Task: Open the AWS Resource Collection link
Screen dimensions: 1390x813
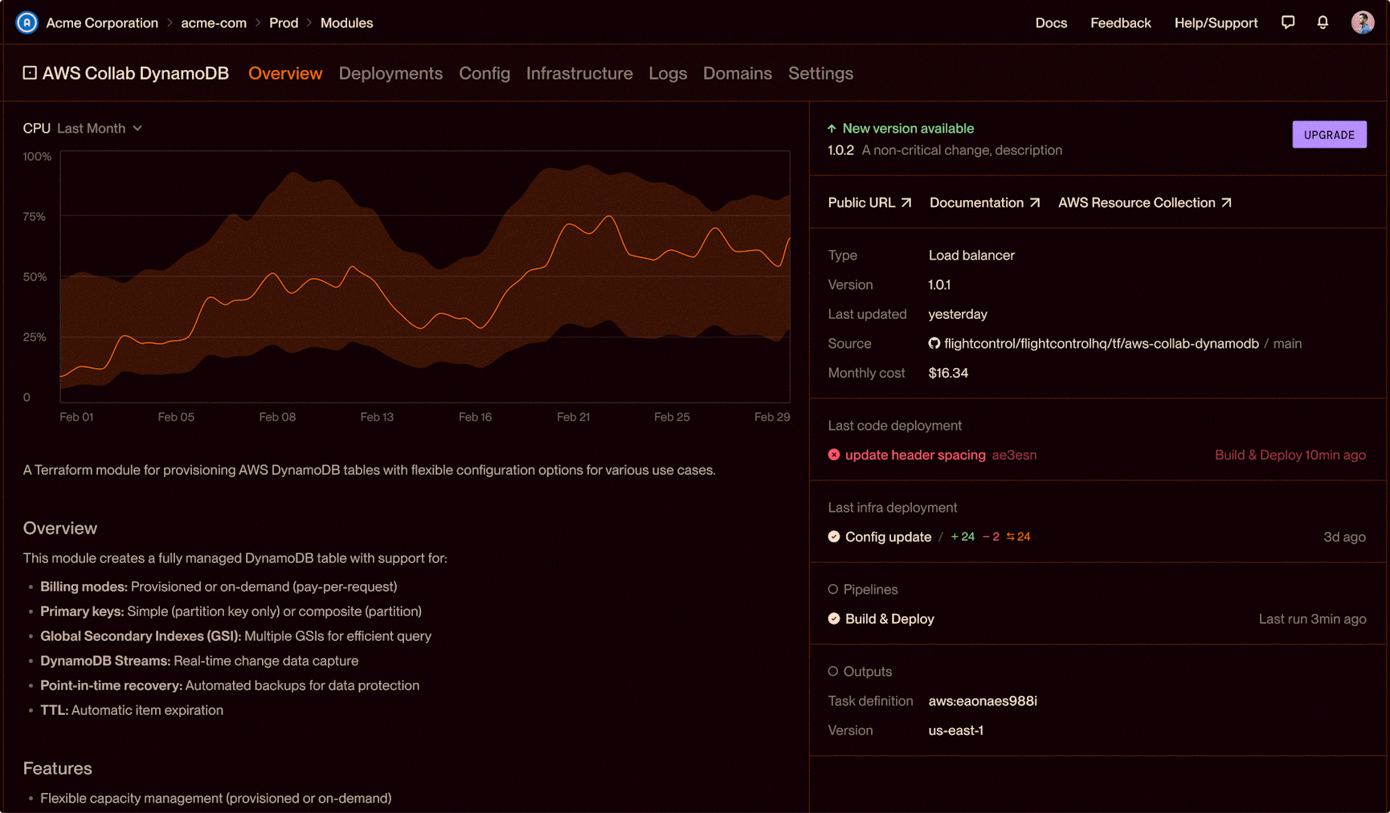Action: [x=1145, y=202]
